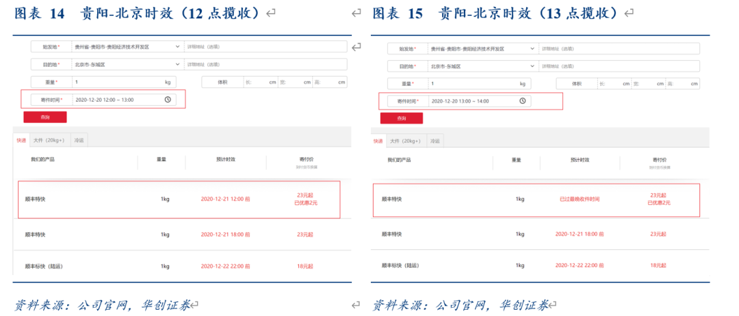The height and width of the screenshot is (316, 739).
Task: Click the 18元起 price in Figure 14
Action: click(x=304, y=266)
